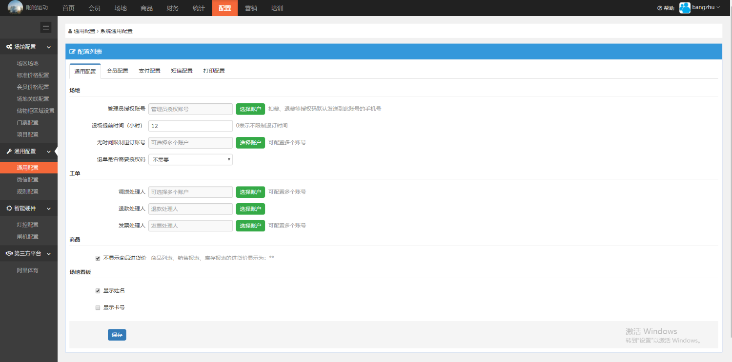
Task: Uncheck 不显示商品进货价 checkbox
Action: tap(98, 258)
